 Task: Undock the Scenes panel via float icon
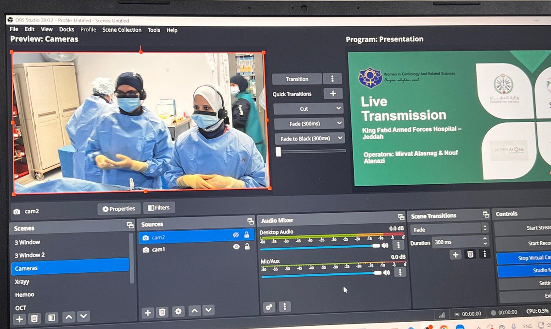(x=130, y=225)
